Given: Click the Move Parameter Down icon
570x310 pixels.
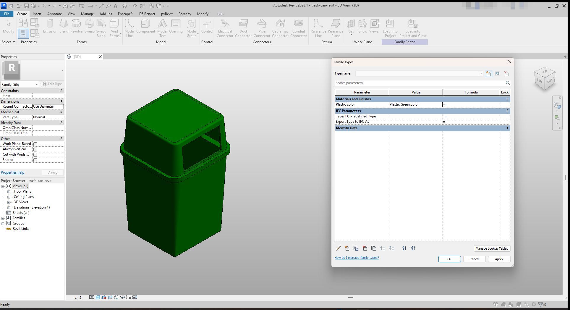Looking at the screenshot, I should tap(391, 248).
